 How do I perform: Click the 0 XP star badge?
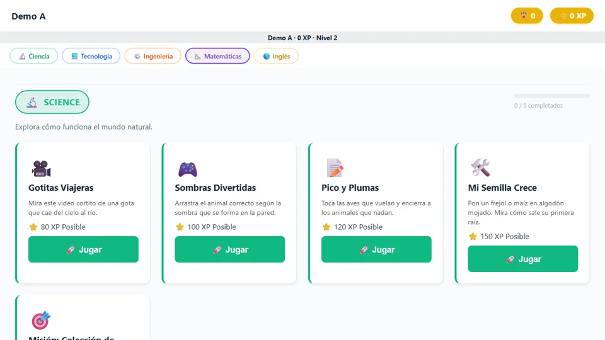pos(572,16)
